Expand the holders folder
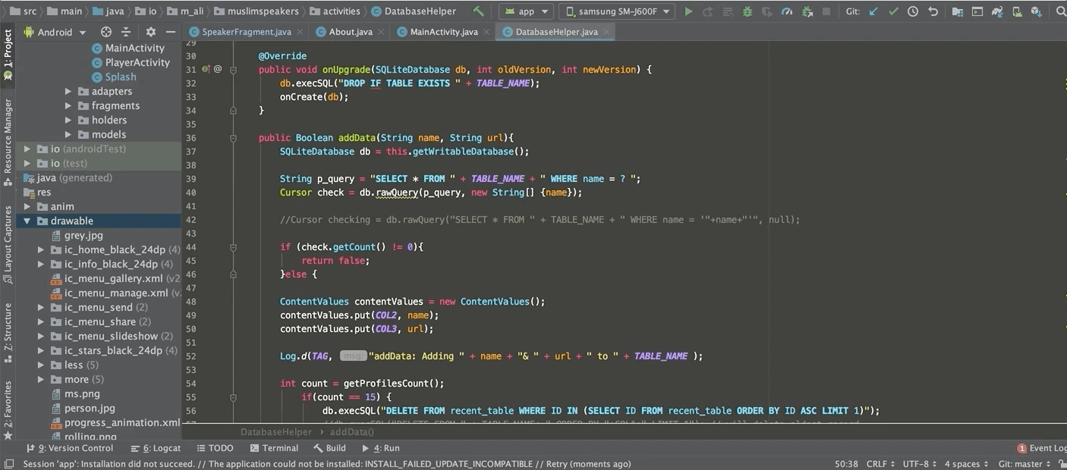 coord(68,120)
